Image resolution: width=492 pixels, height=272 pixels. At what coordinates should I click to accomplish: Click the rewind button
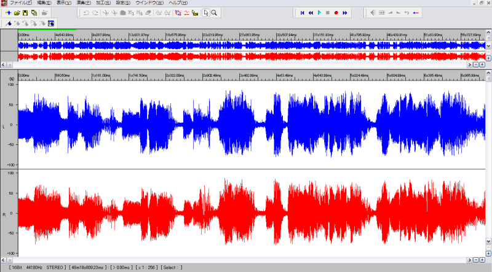click(x=311, y=13)
